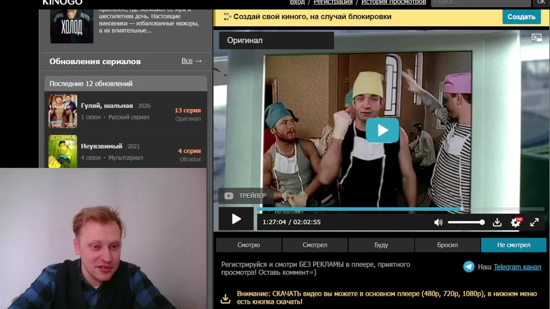This screenshot has height=309, width=550.
Task: Click the time display 1:27:04 / 02:02:55
Action: [x=291, y=222]
